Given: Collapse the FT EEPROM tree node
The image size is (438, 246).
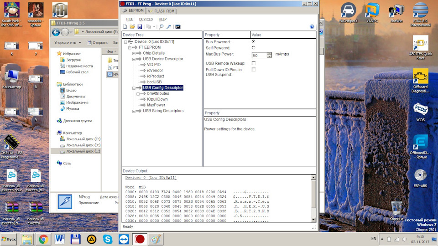Looking at the screenshot, I should (130, 48).
